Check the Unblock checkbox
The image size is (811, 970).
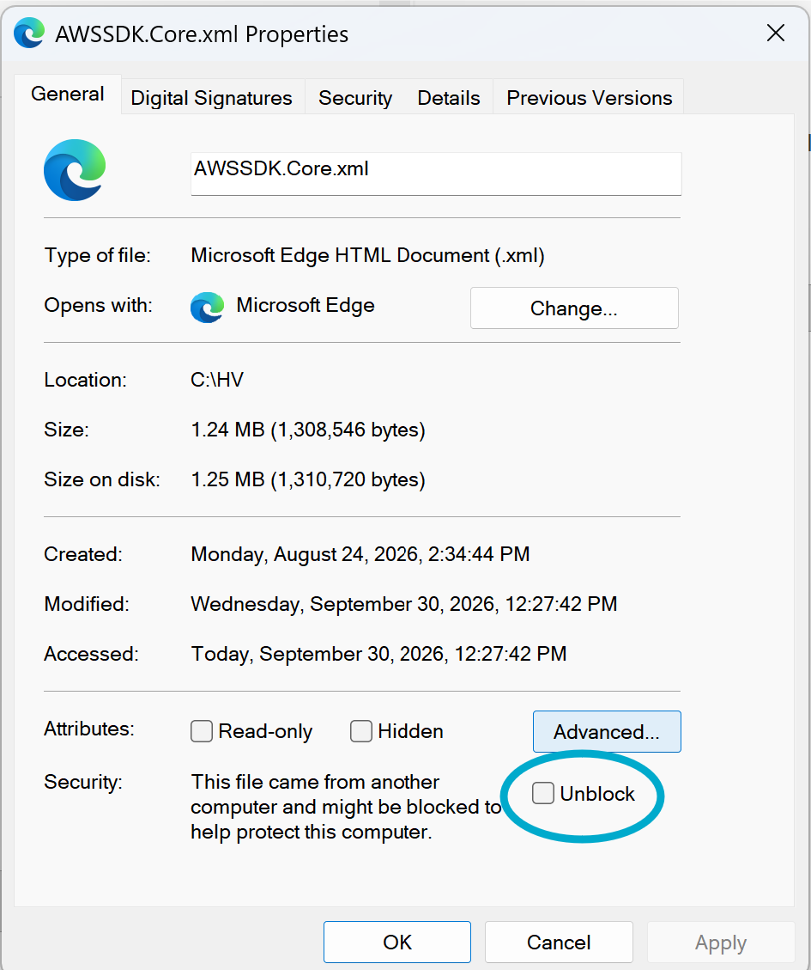(x=542, y=793)
